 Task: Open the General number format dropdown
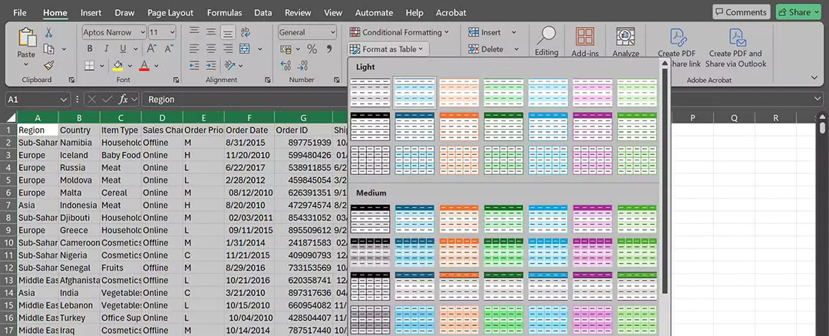click(x=332, y=32)
